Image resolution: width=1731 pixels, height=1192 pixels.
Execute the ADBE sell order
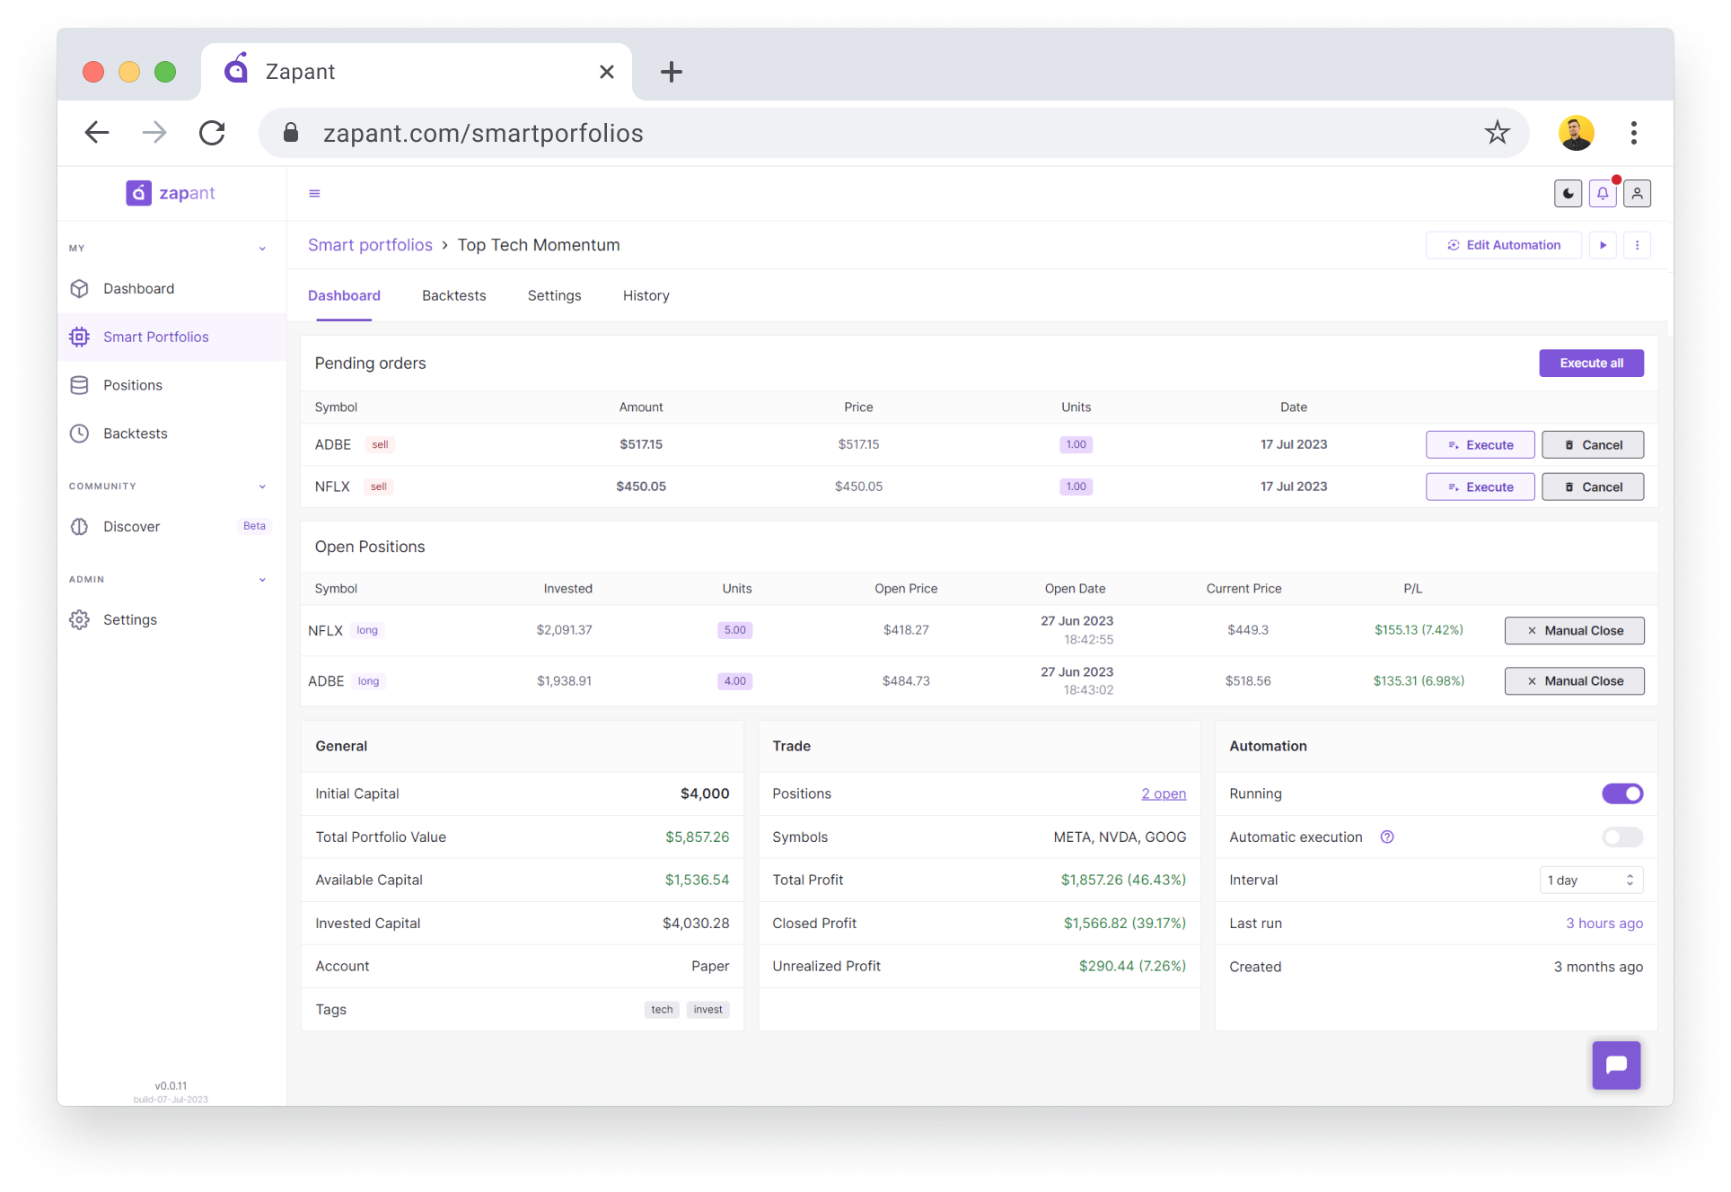pyautogui.click(x=1480, y=445)
